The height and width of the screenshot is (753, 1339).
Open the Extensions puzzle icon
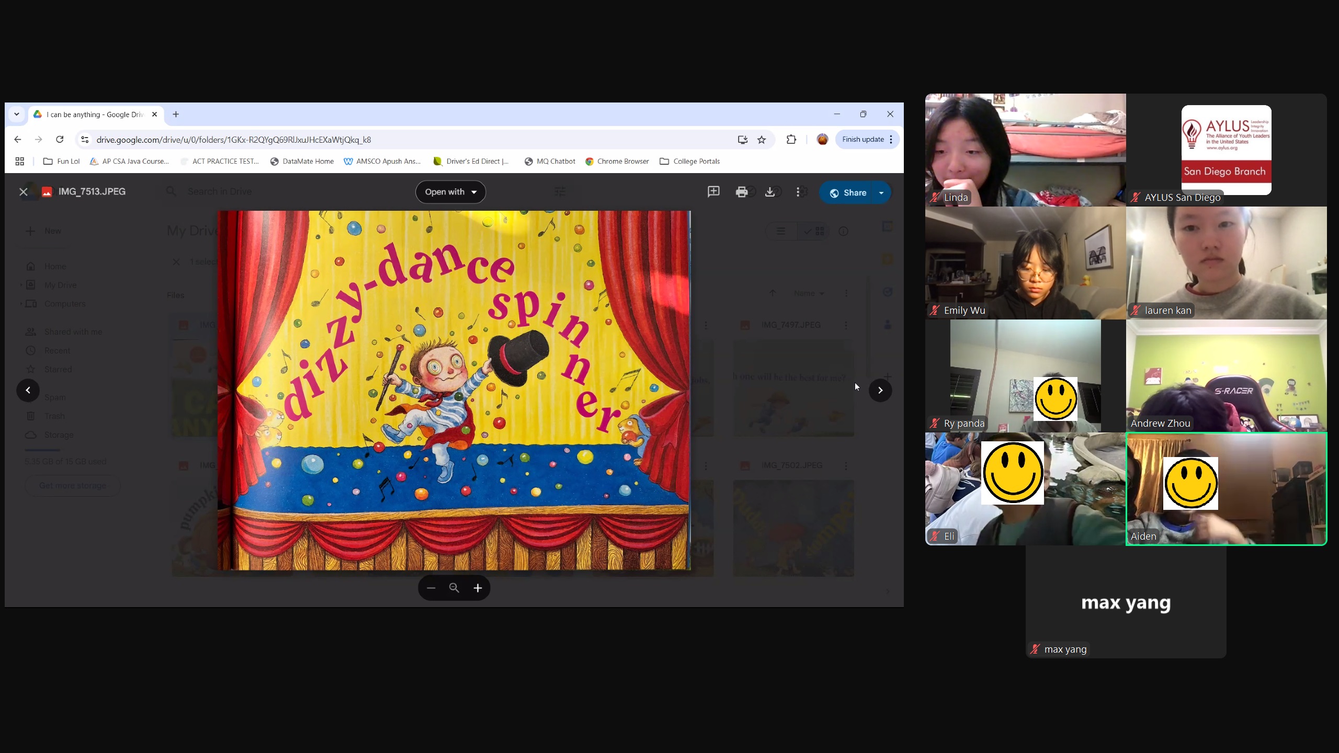791,140
